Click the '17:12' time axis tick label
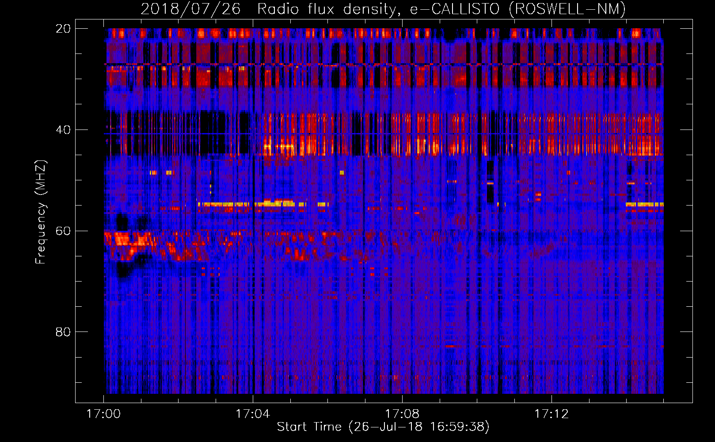Screen dimensions: 715x442 click(551, 414)
